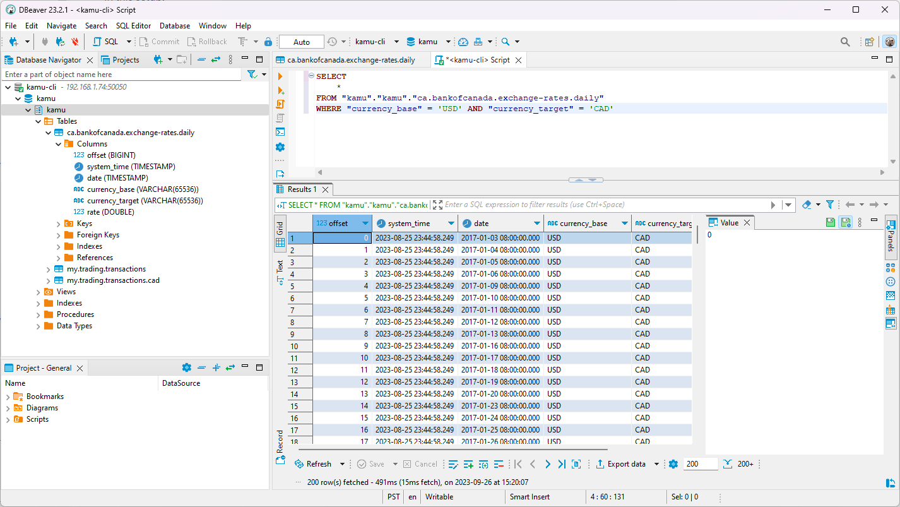Click the Explain execution plan icon in editor sidebar
900x507 pixels.
[280, 118]
